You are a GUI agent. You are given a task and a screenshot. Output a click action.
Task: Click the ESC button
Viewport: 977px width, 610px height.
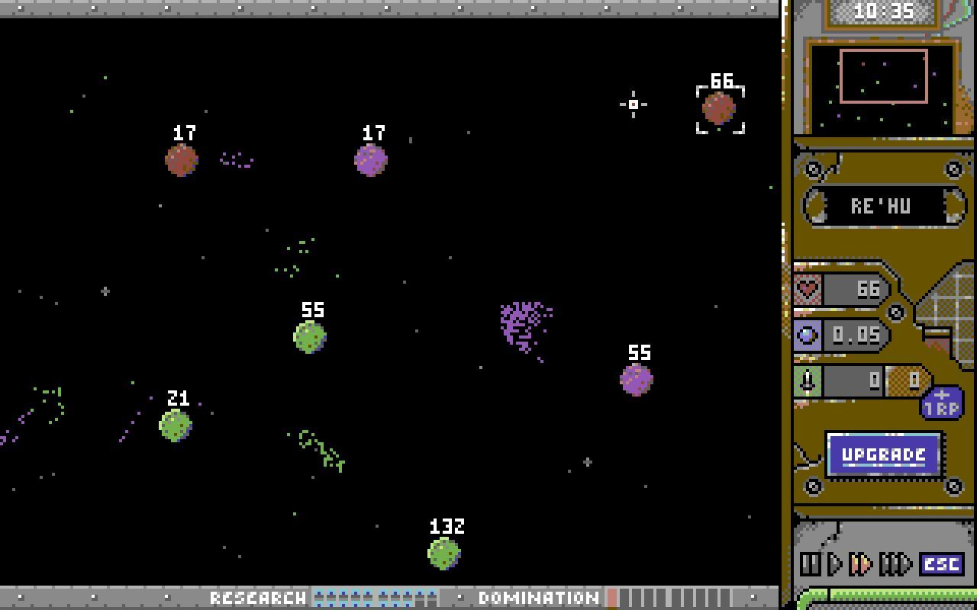(942, 564)
